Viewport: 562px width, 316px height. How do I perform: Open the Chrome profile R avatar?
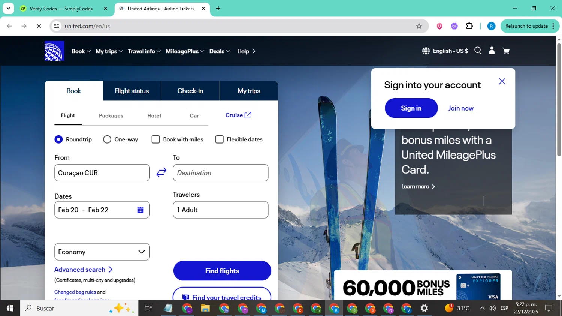click(x=491, y=26)
